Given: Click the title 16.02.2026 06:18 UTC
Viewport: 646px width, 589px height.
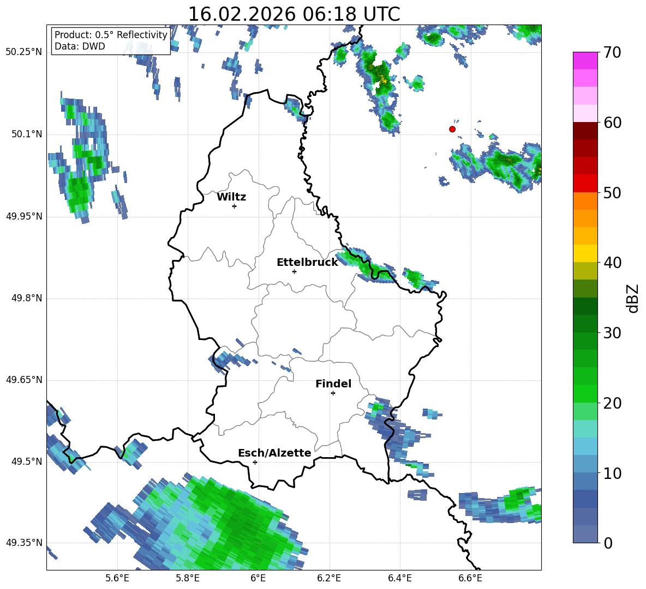Looking at the screenshot, I should (x=294, y=14).
